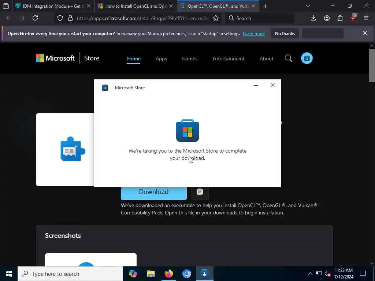Image resolution: width=375 pixels, height=281 pixels.
Task: Open uBlock extension with badge 5
Action: [x=353, y=18]
